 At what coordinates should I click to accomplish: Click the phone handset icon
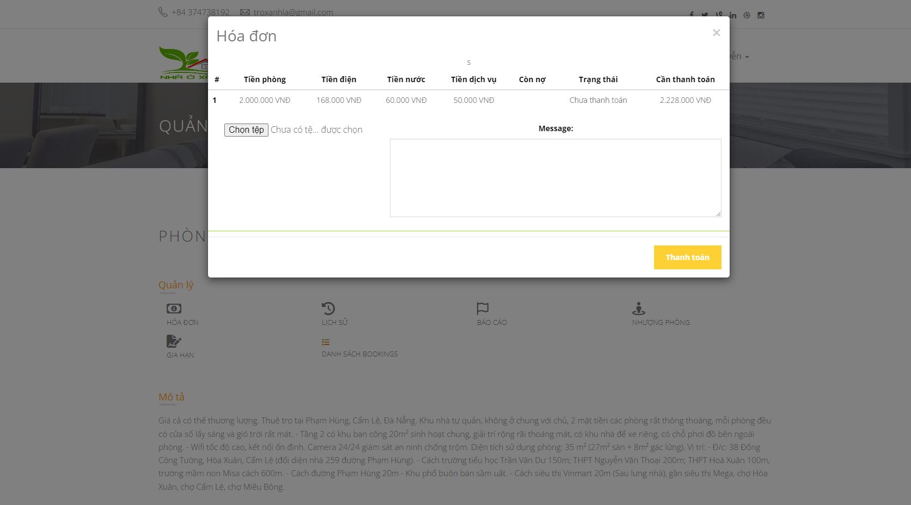162,11
